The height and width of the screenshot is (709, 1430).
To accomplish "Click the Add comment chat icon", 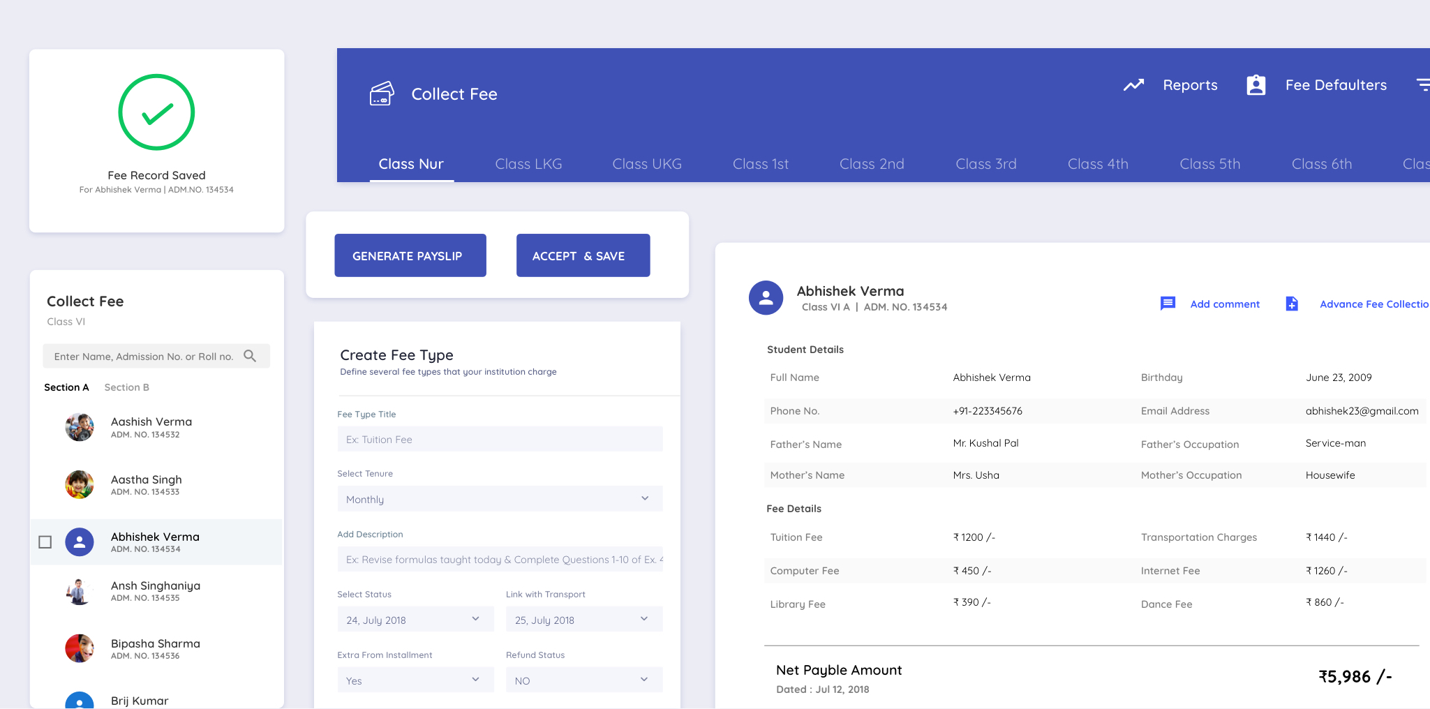I will (1168, 304).
